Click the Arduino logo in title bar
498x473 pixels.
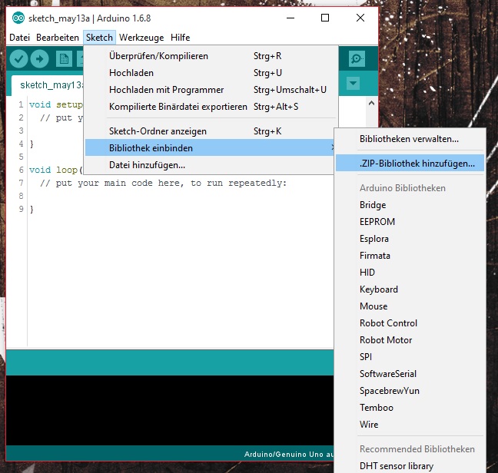(x=18, y=18)
